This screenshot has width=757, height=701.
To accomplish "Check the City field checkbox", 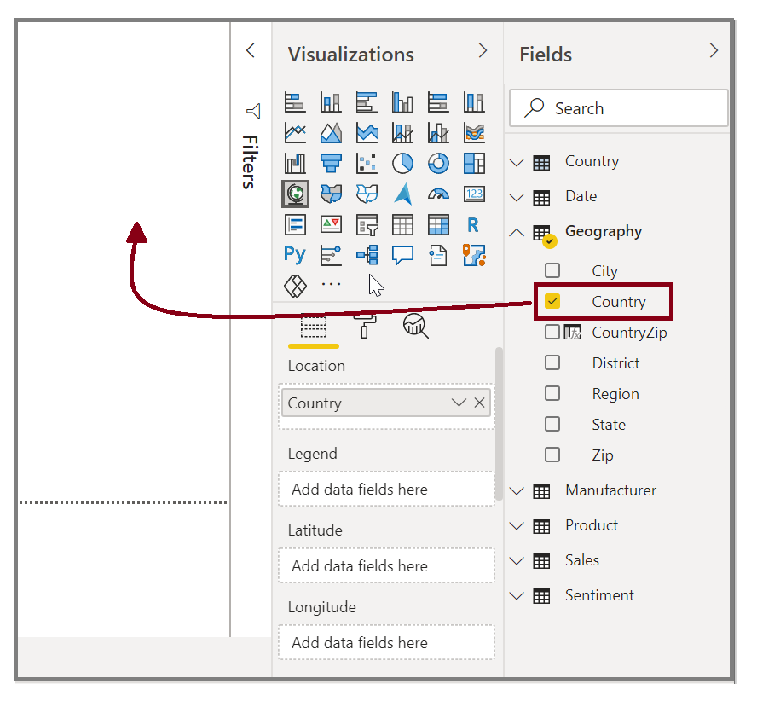I will pyautogui.click(x=552, y=270).
